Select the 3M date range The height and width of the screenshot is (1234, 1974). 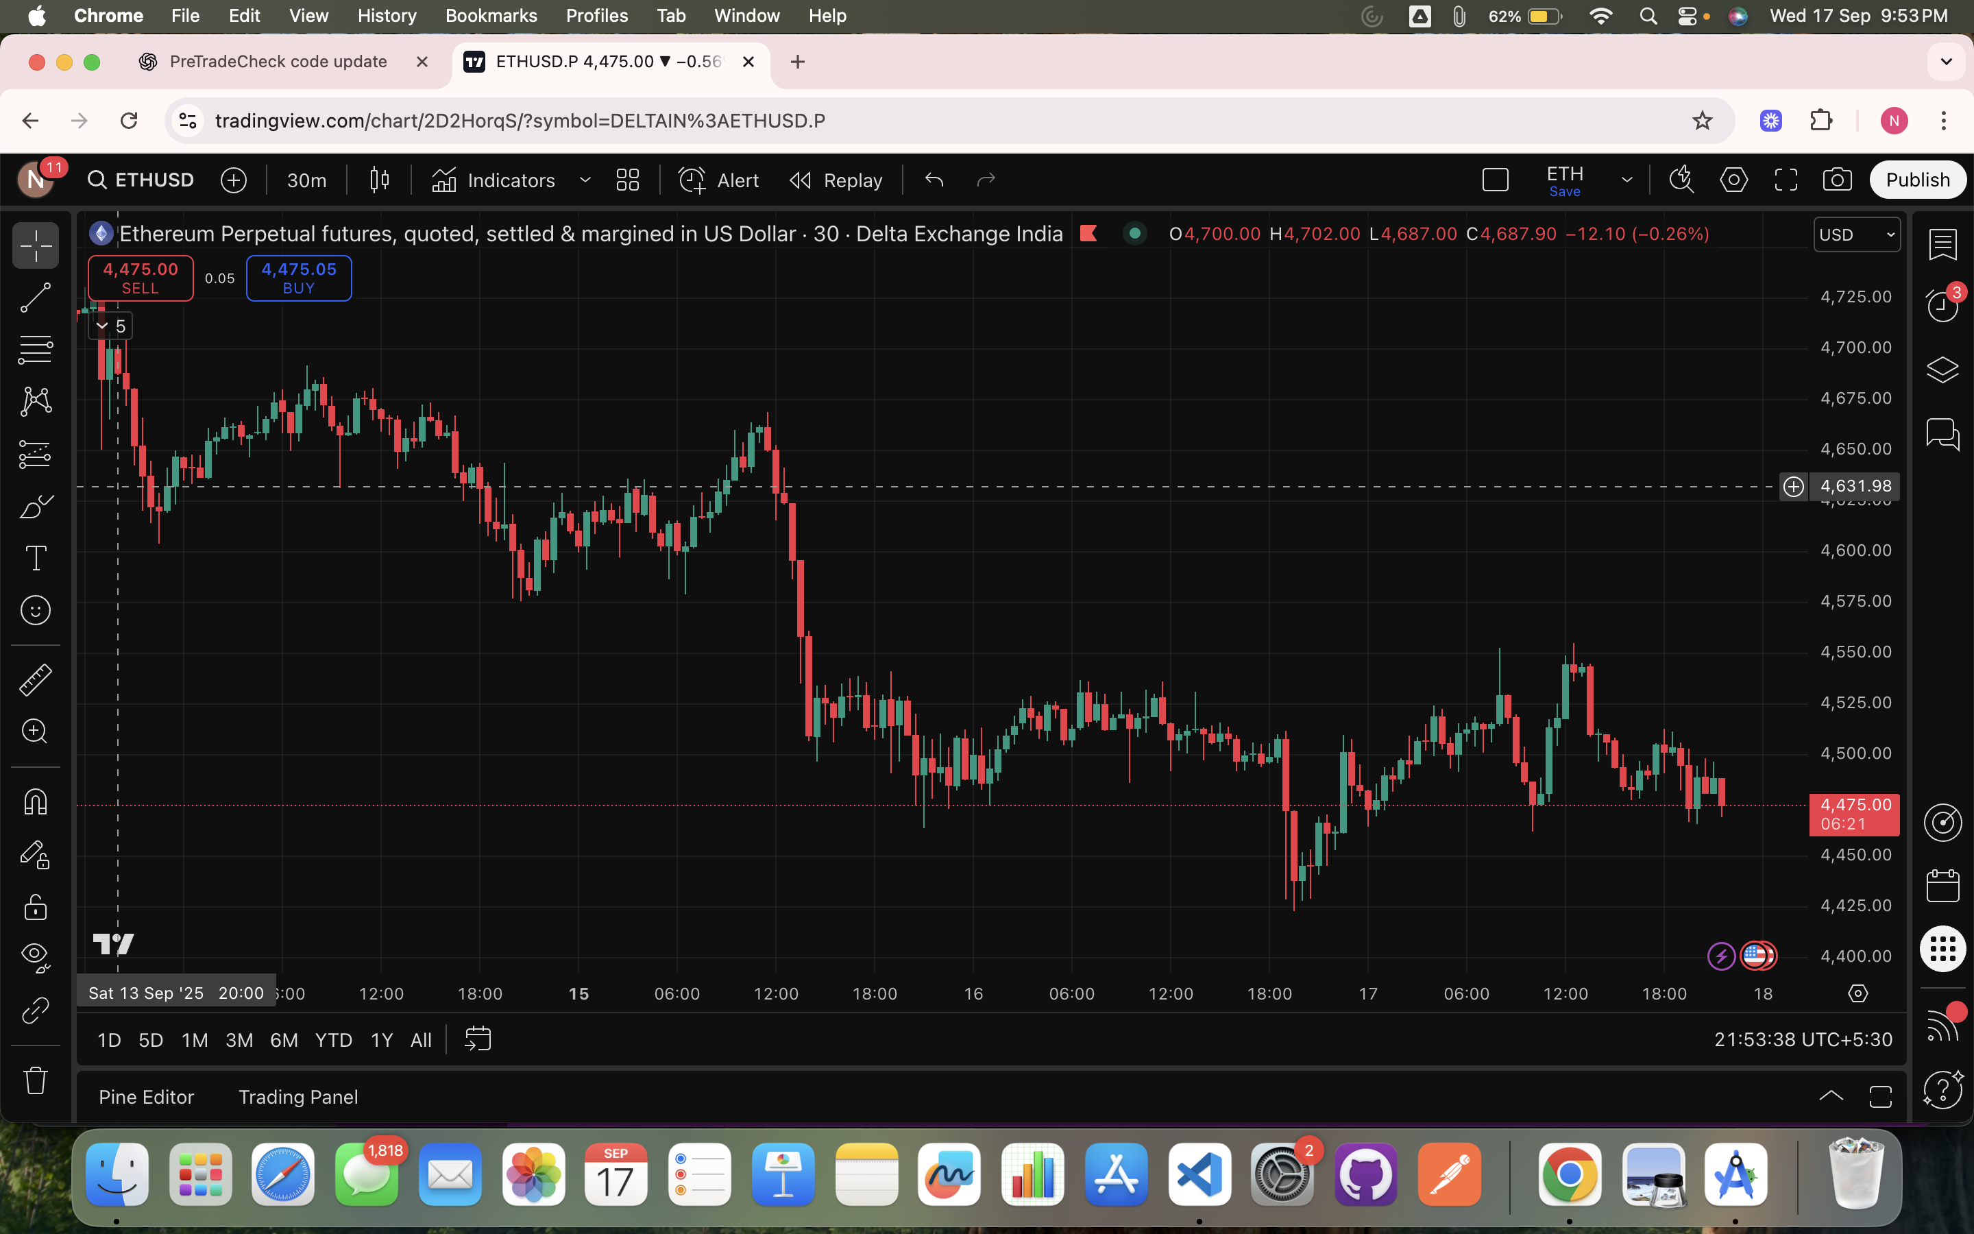coord(239,1040)
